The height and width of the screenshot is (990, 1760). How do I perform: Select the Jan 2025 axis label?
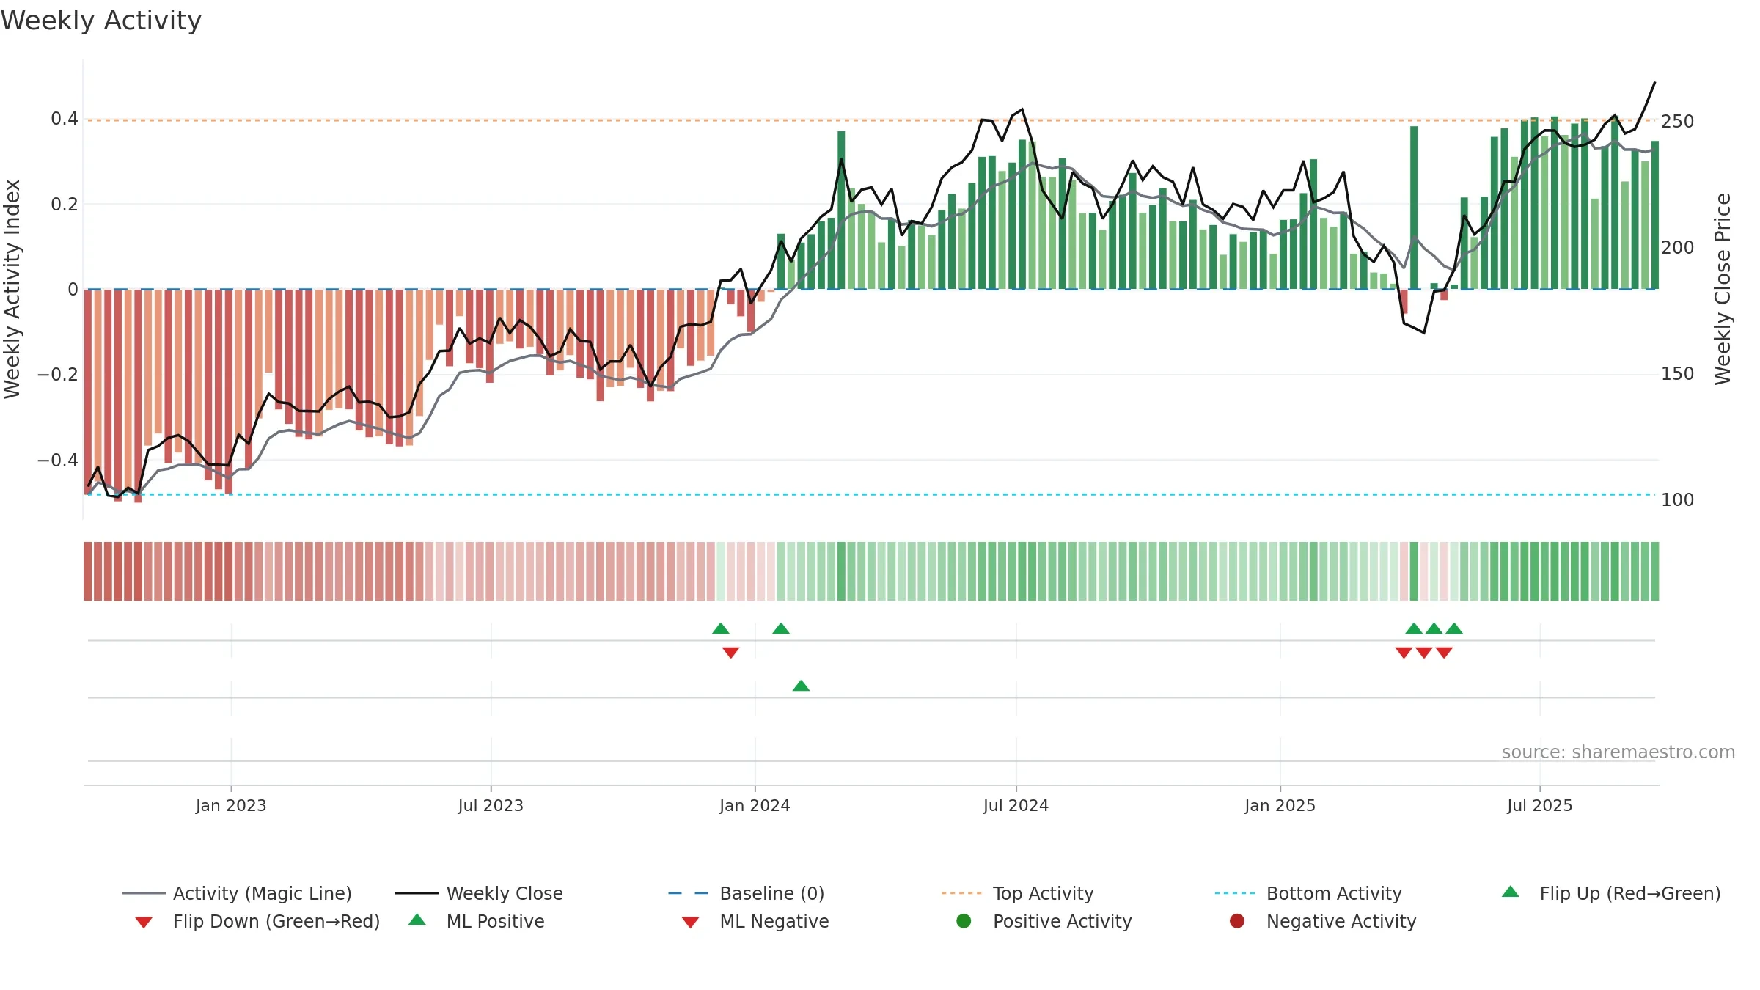1280,805
